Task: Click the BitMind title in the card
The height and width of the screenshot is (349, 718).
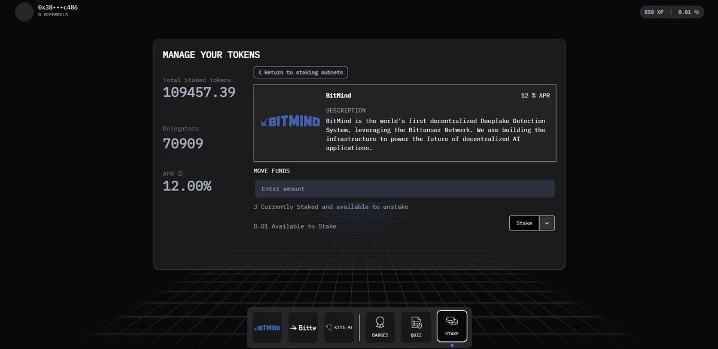Action: 339,95
